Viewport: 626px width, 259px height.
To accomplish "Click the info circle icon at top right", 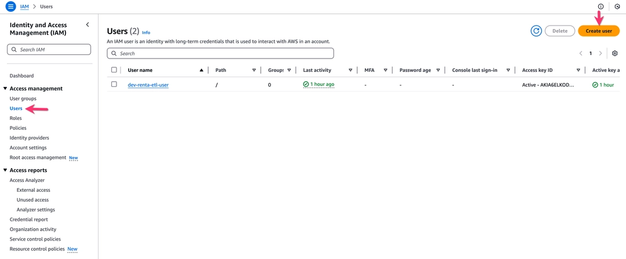I will point(600,7).
